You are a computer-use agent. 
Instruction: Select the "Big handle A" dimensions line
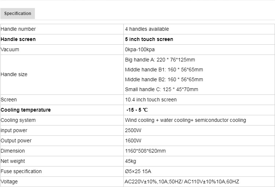(x=160, y=60)
